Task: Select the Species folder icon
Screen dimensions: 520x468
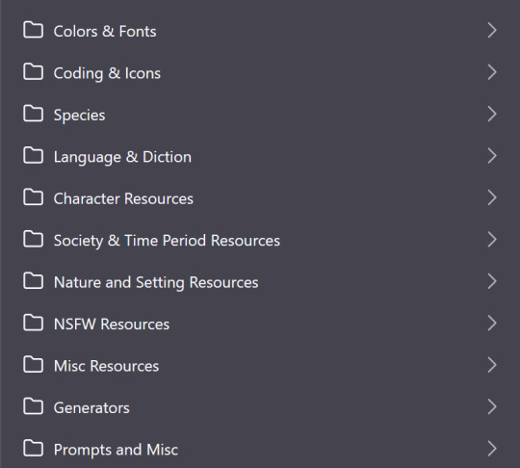Action: [33, 114]
